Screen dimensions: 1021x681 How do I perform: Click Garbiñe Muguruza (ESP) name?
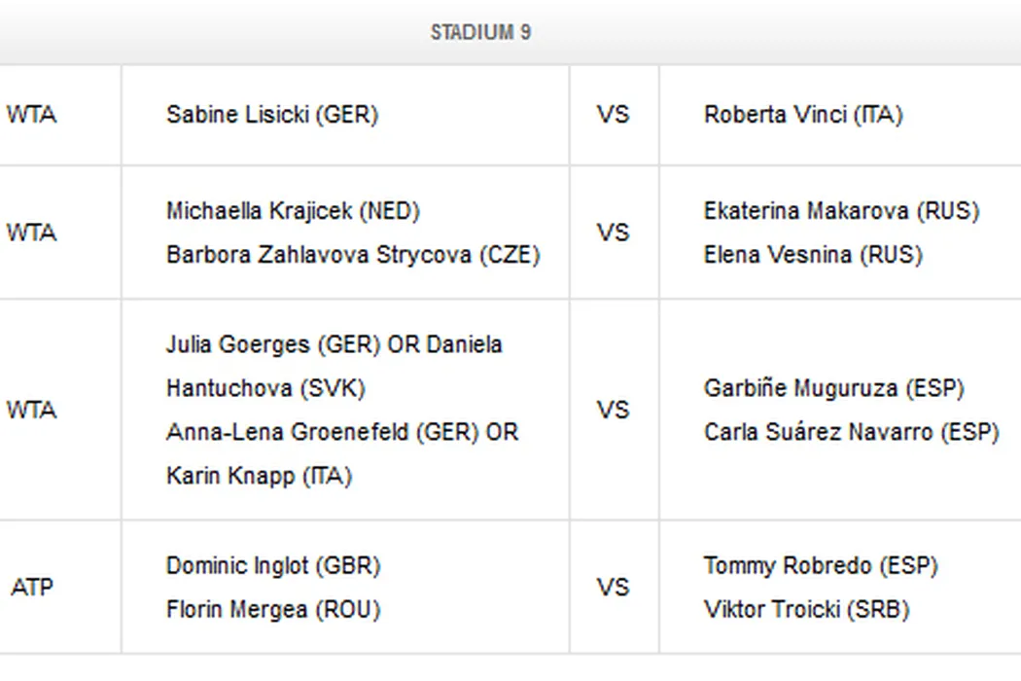click(833, 388)
